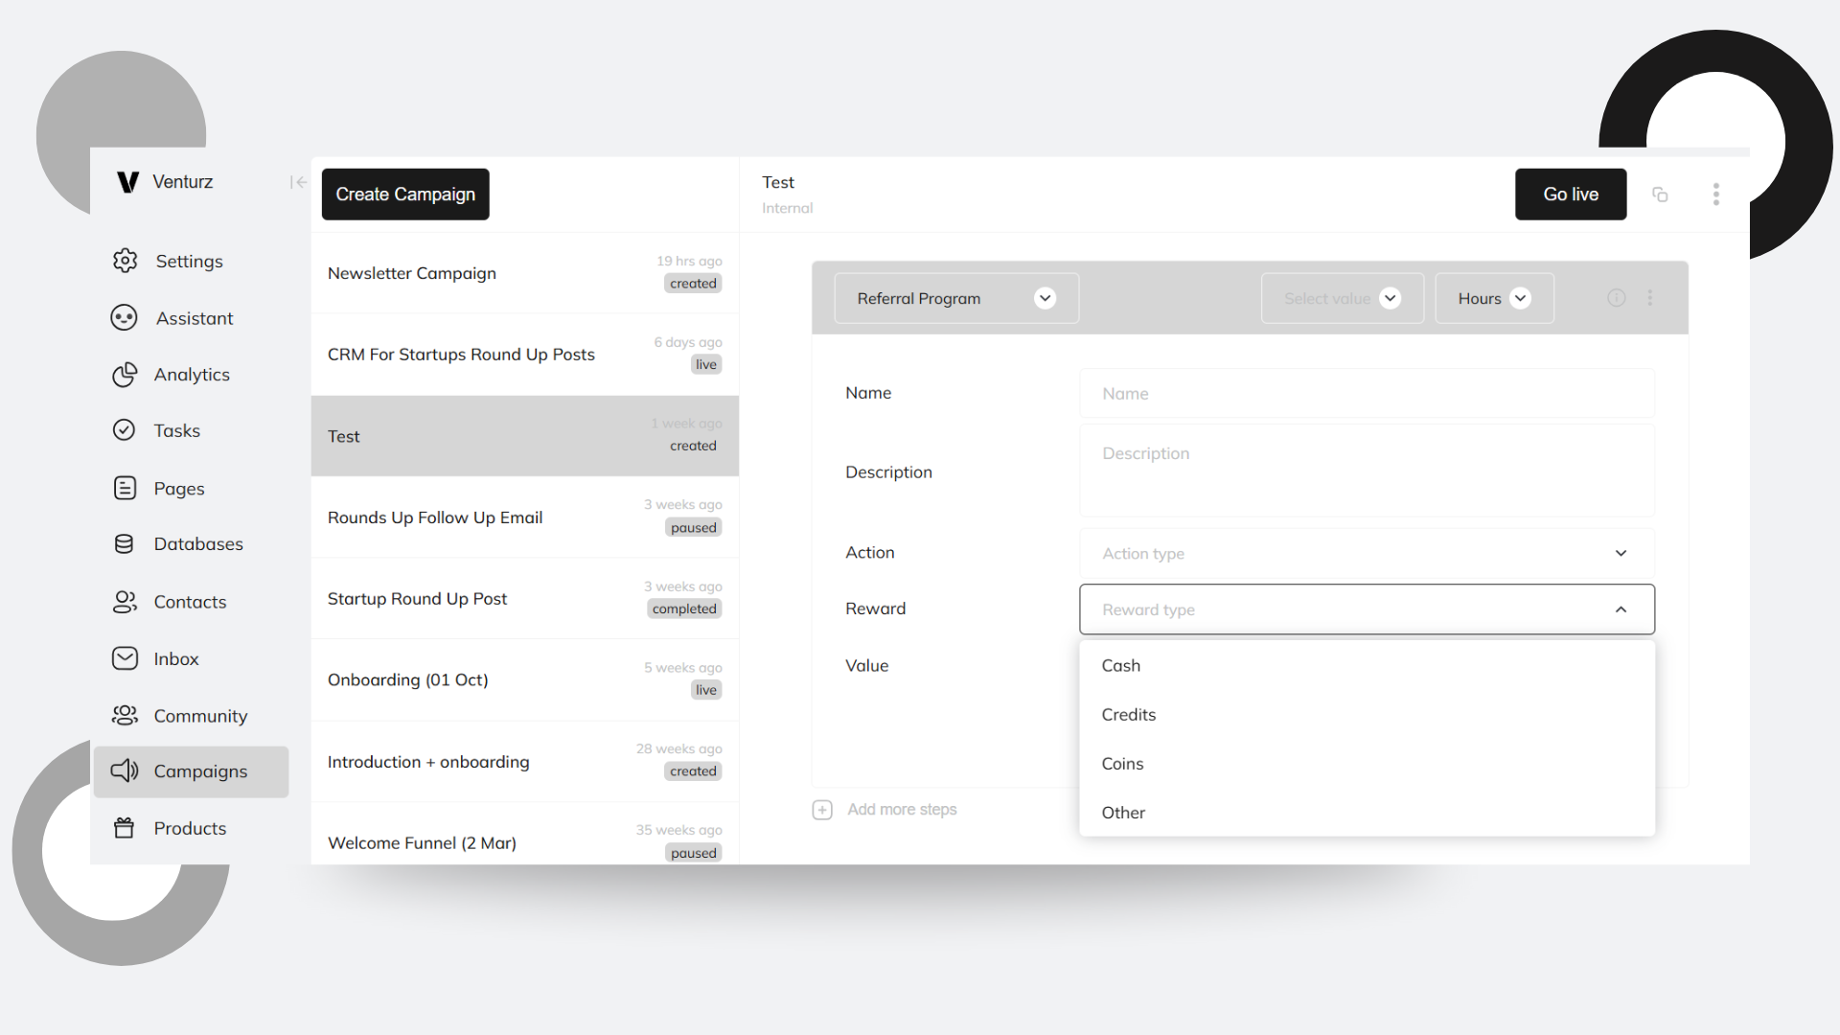Select the Onboarding (01 Oct) live status badge
The image size is (1840, 1035).
pyautogui.click(x=705, y=689)
